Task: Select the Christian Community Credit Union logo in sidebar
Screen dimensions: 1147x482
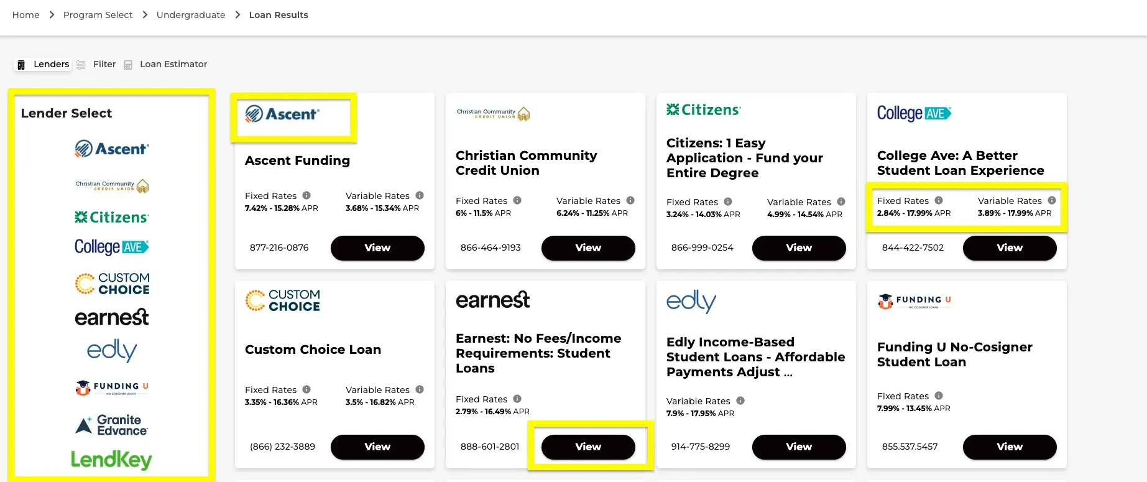Action: 111,185
